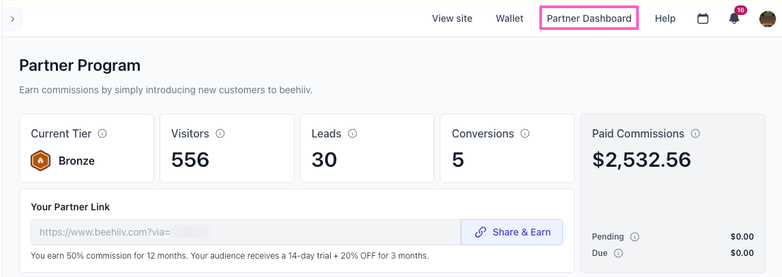Click info icon next to Pending
The image size is (782, 277).
click(635, 237)
